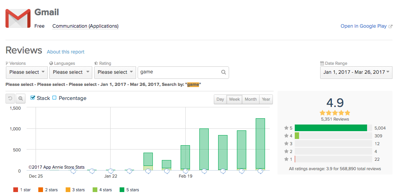
Task: Toggle the 1 star legend series
Action: pyautogui.click(x=22, y=190)
